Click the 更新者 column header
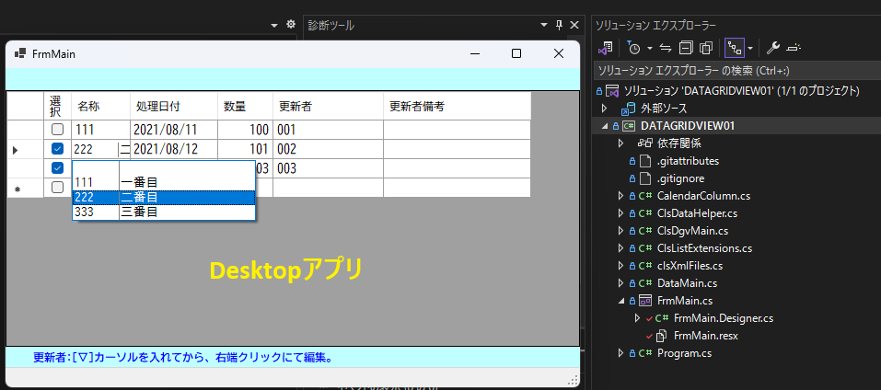The height and width of the screenshot is (390, 881). pos(328,106)
